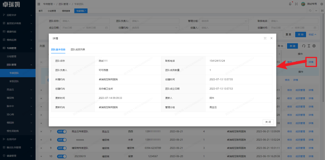325x160 pixels.
Task: Collapse the expanded row using minus icon
Action: click(x=41, y=62)
